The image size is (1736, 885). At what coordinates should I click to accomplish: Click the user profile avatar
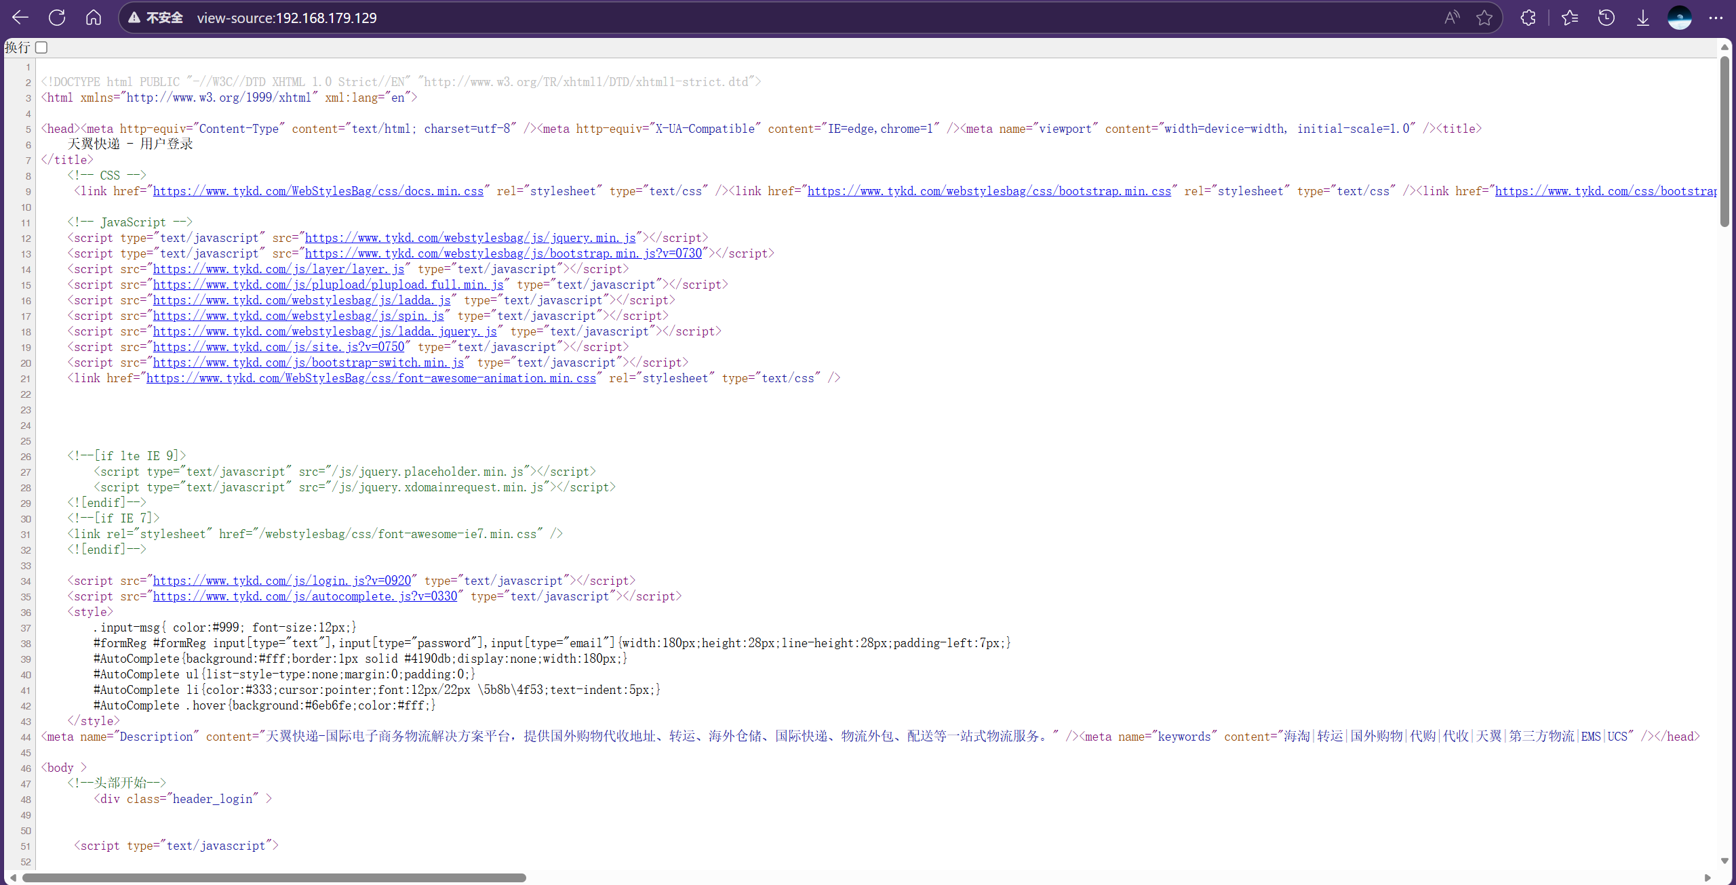[x=1680, y=18]
